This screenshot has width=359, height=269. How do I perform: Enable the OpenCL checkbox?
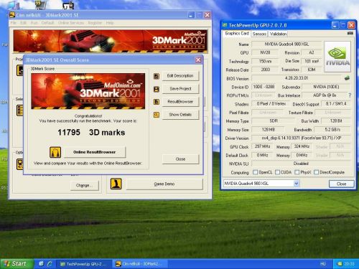[x=256, y=172]
